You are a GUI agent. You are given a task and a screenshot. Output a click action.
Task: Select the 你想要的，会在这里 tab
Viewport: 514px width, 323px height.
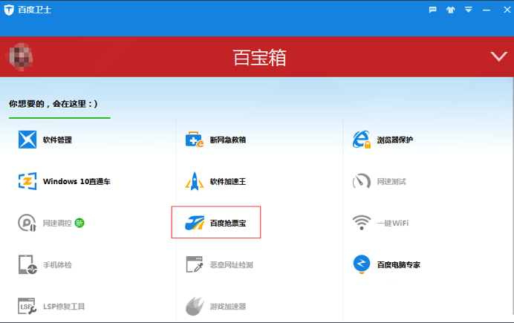[x=53, y=104]
